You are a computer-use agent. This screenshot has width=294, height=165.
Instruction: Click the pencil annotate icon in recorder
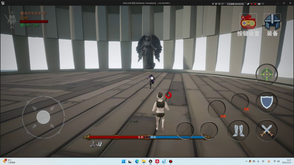[x=248, y=4]
